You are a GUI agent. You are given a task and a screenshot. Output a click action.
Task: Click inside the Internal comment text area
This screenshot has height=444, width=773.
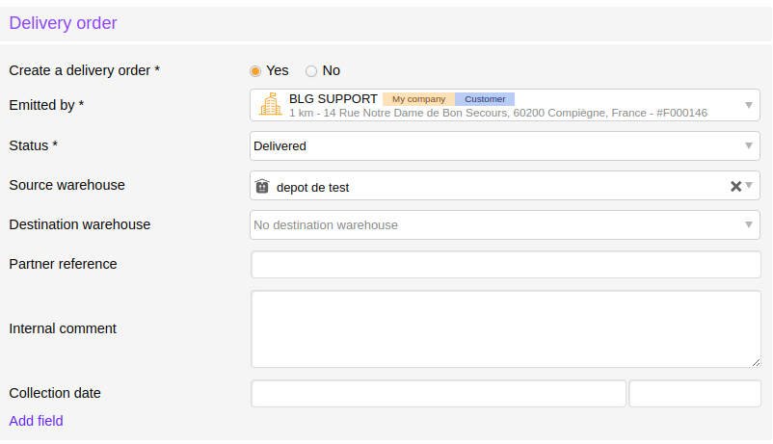(x=506, y=328)
